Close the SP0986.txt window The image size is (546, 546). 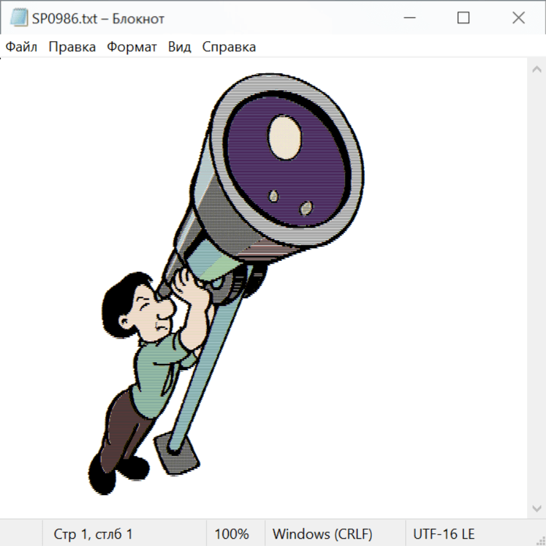pos(518,18)
